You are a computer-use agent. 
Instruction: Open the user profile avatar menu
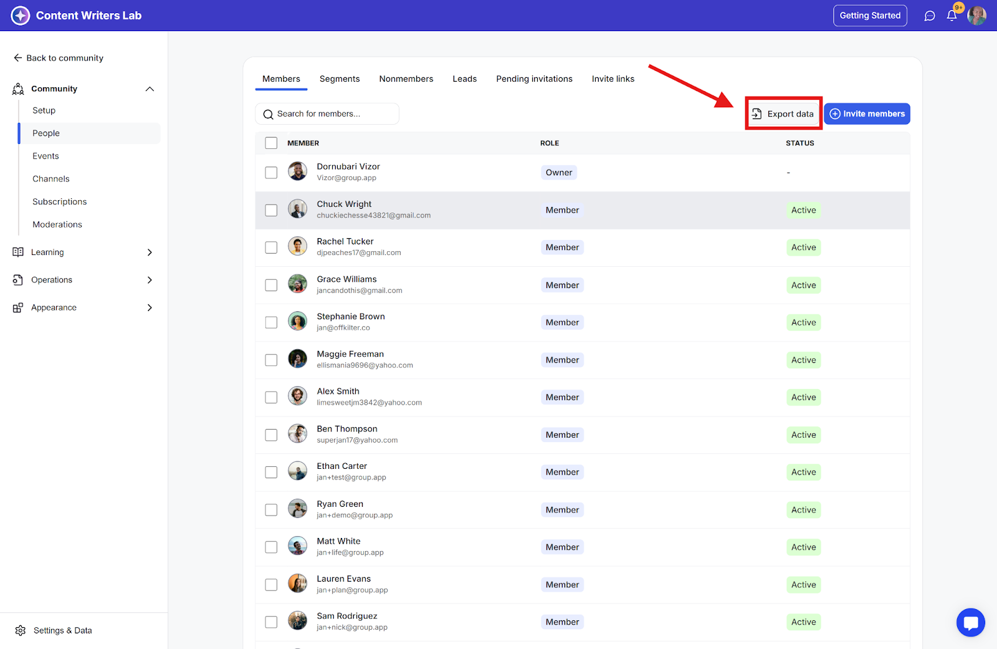[976, 16]
